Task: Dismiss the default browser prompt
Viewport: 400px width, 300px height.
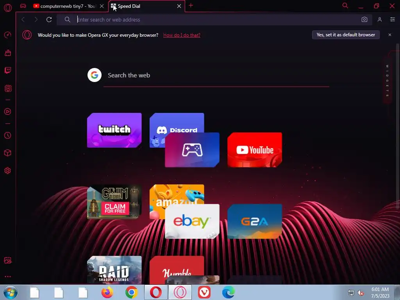Action: 390,35
